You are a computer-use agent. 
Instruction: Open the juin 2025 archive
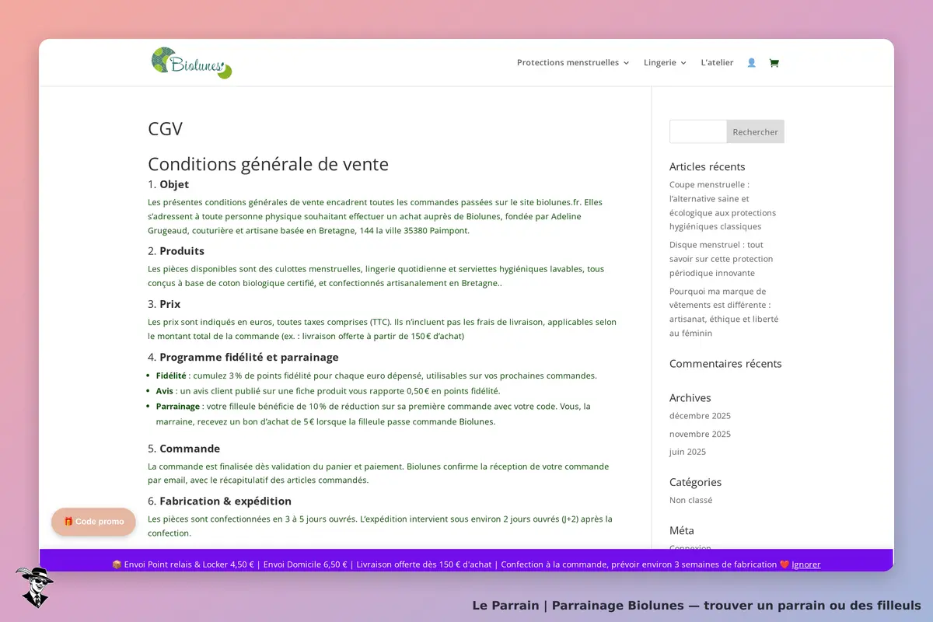(687, 452)
